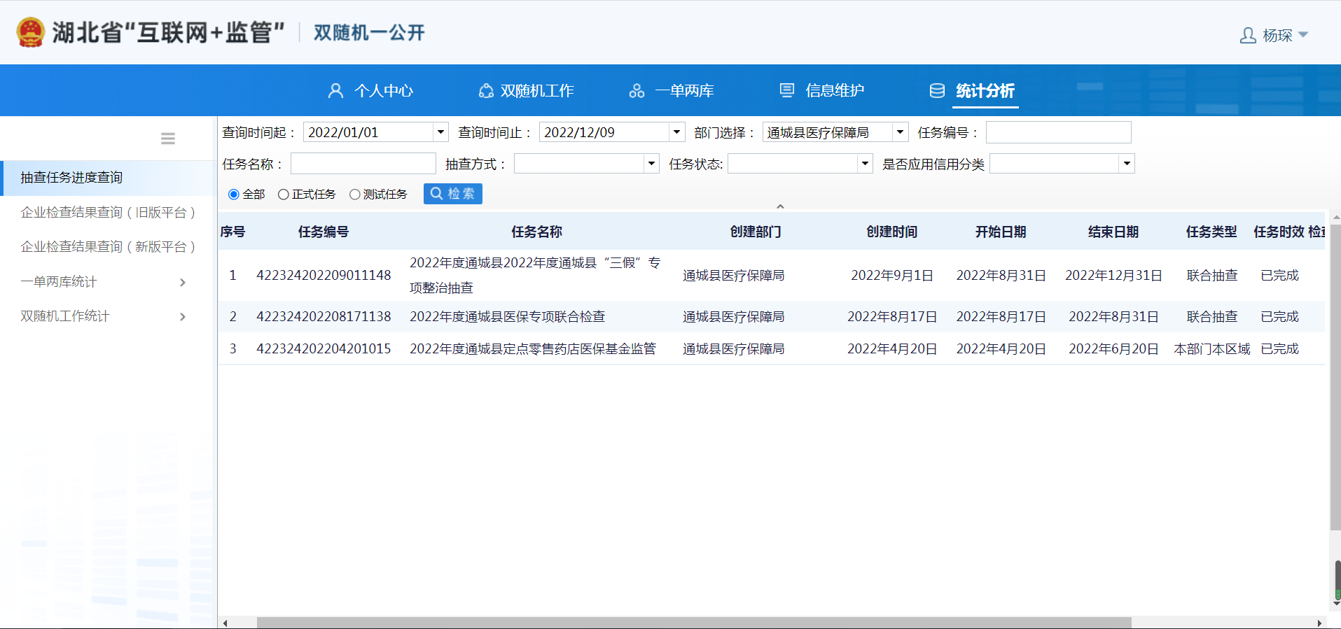The width and height of the screenshot is (1341, 629).
Task: Click the 统计分析 database icon
Action: coord(937,90)
